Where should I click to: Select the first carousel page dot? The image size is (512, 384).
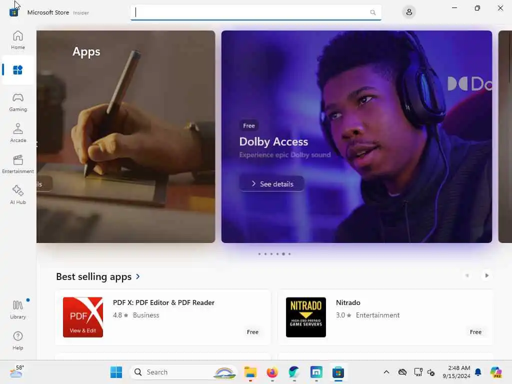[259, 253]
